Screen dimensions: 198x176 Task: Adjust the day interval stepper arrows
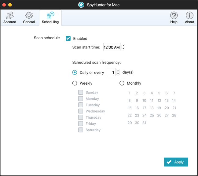118,72
